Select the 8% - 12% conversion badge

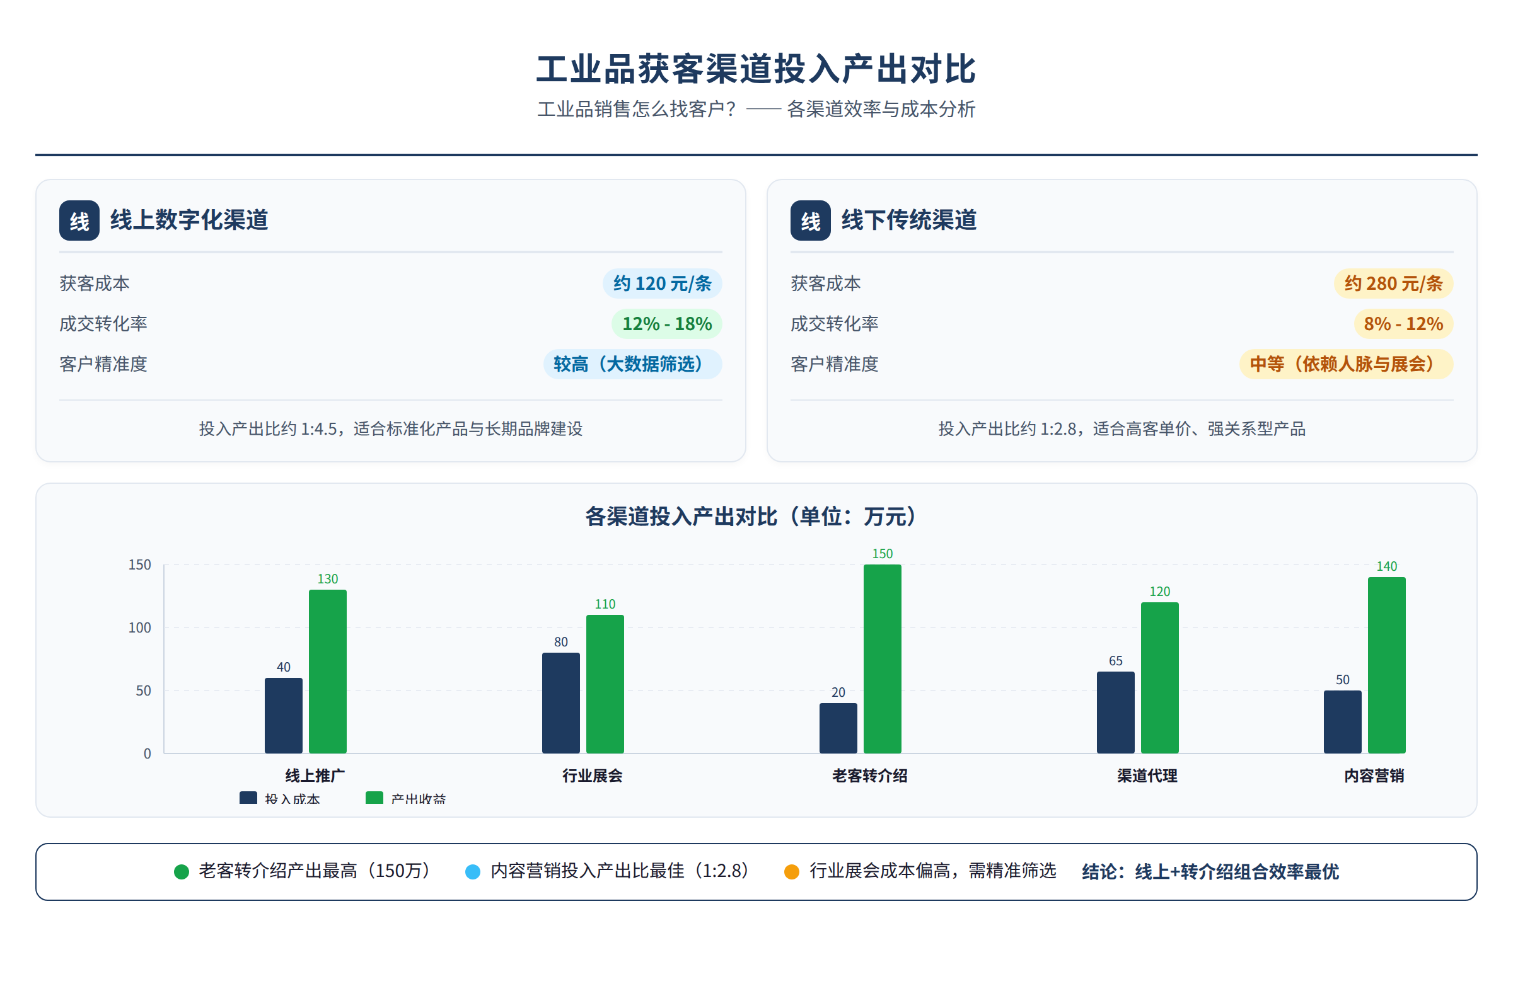1404,324
